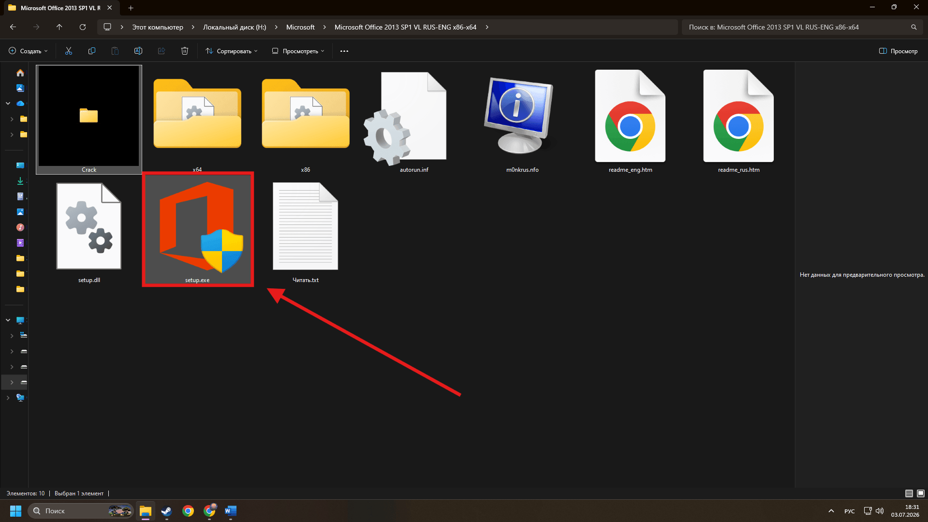Delete selected item with trash icon
Viewport: 928px width, 522px height.
[185, 51]
